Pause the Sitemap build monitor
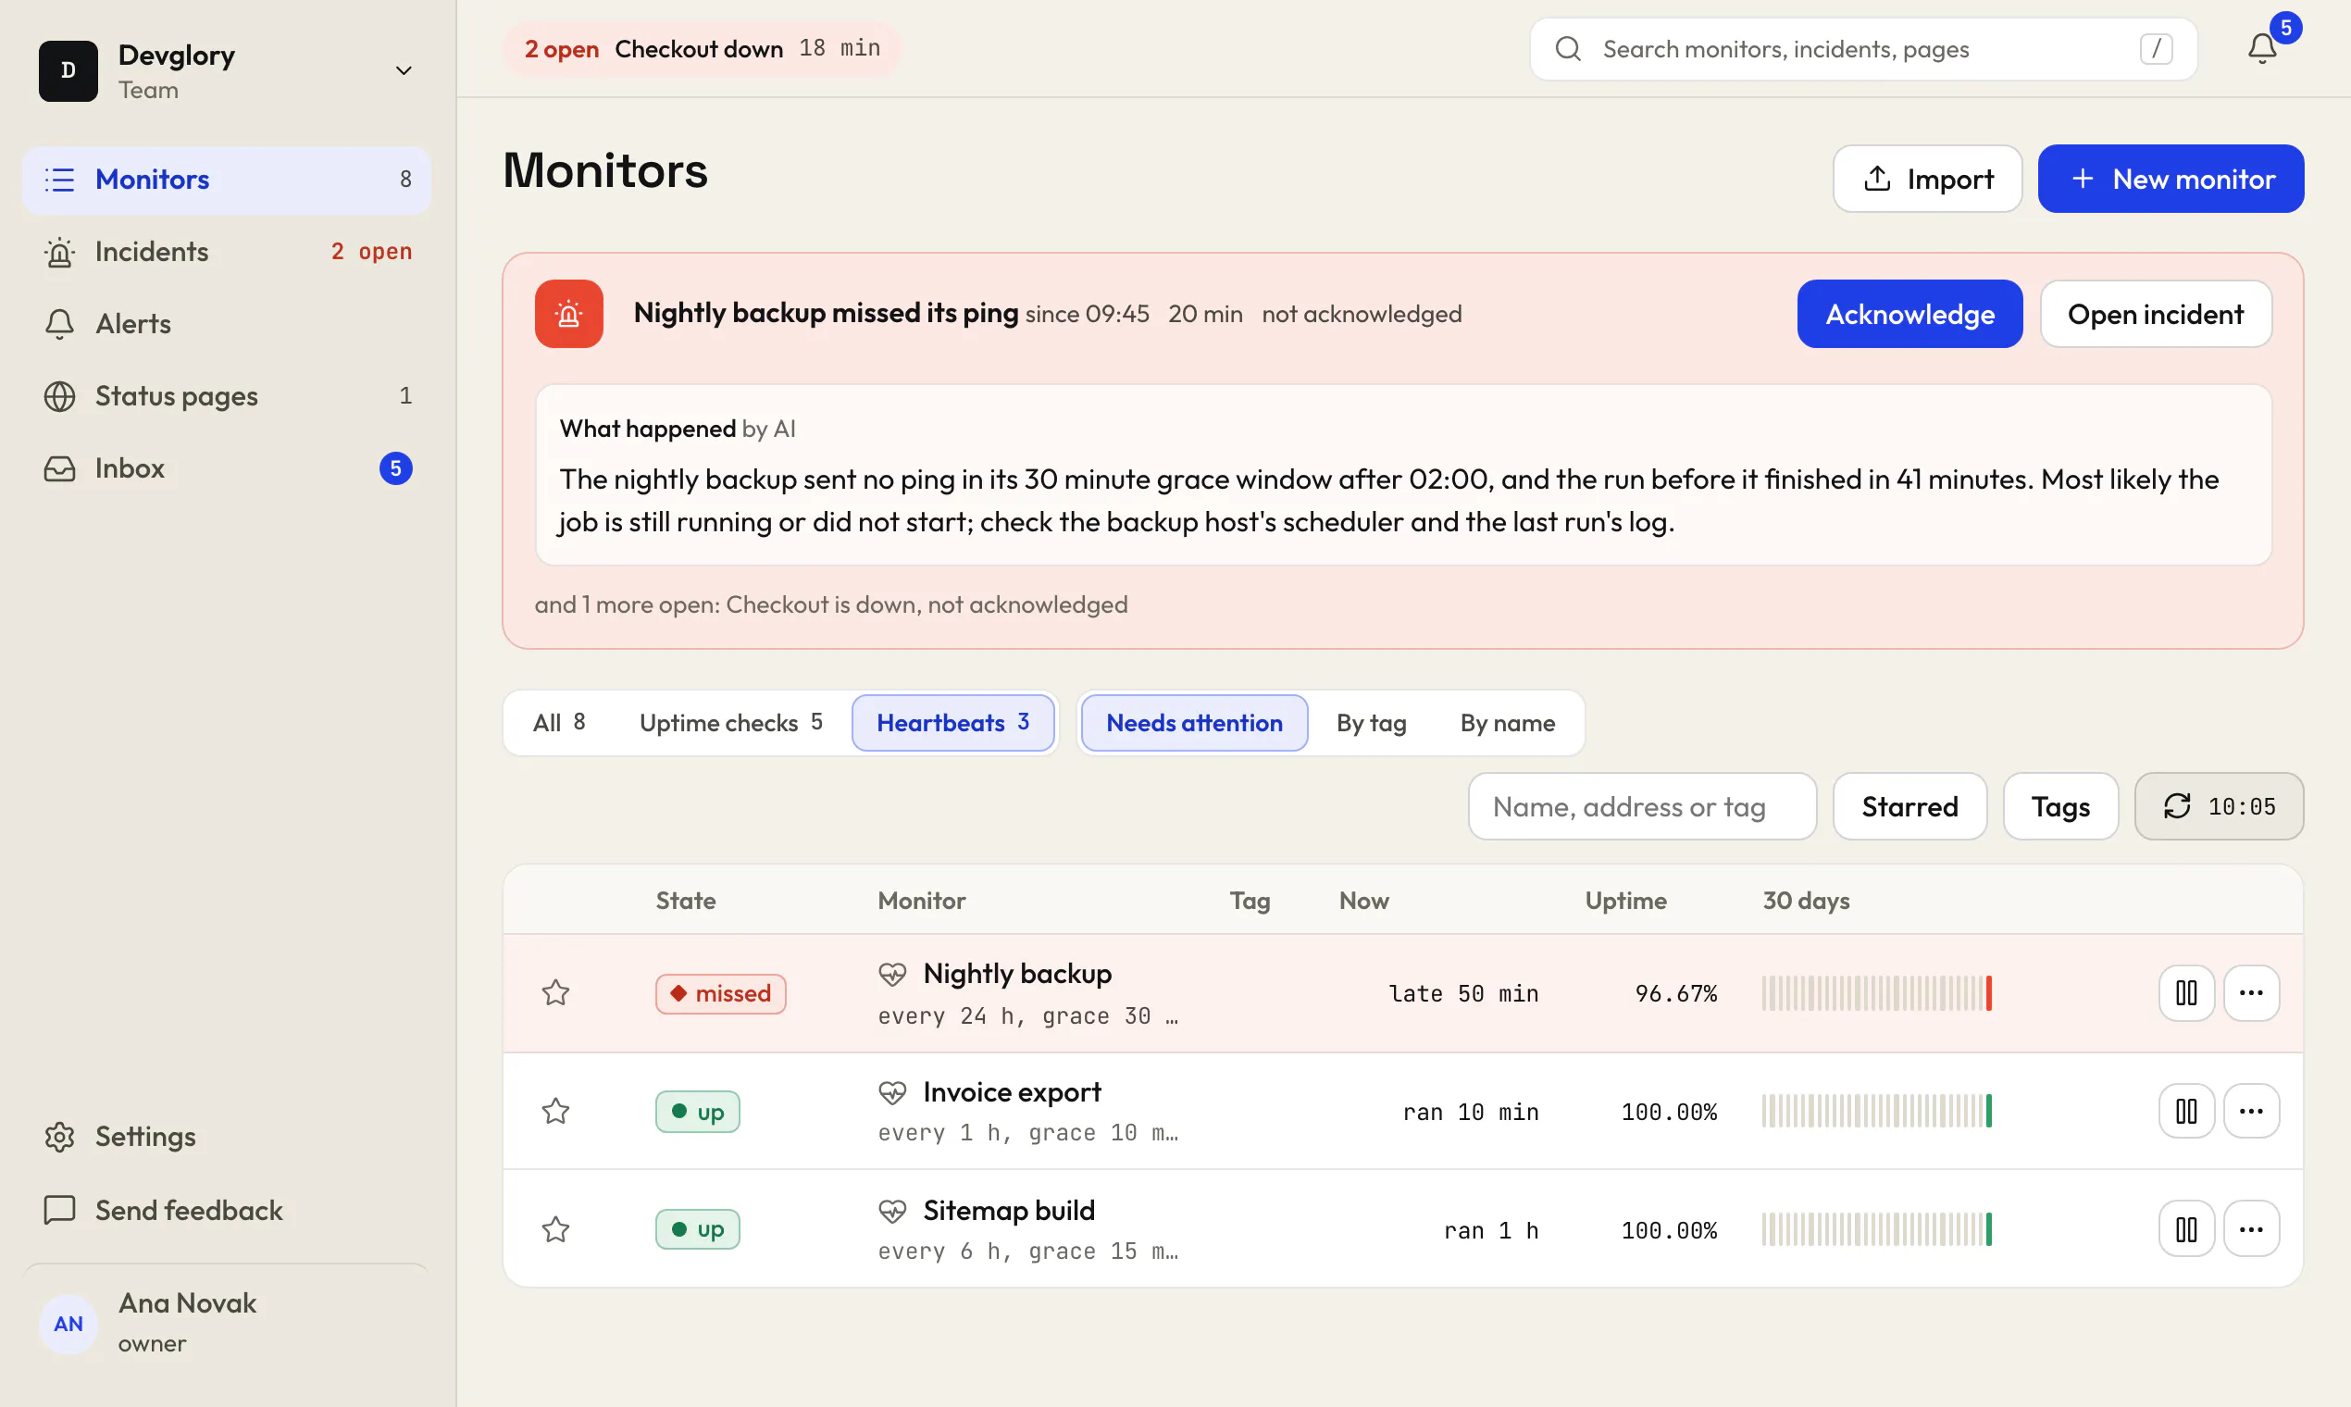Screen dimensions: 2351x1407 (2186, 1228)
